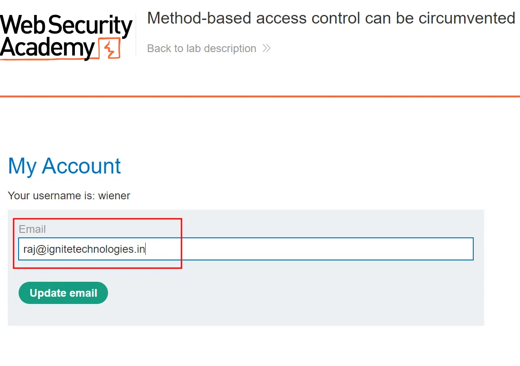Click the double chevron arrow icon
This screenshot has height=366, width=520.
(266, 48)
